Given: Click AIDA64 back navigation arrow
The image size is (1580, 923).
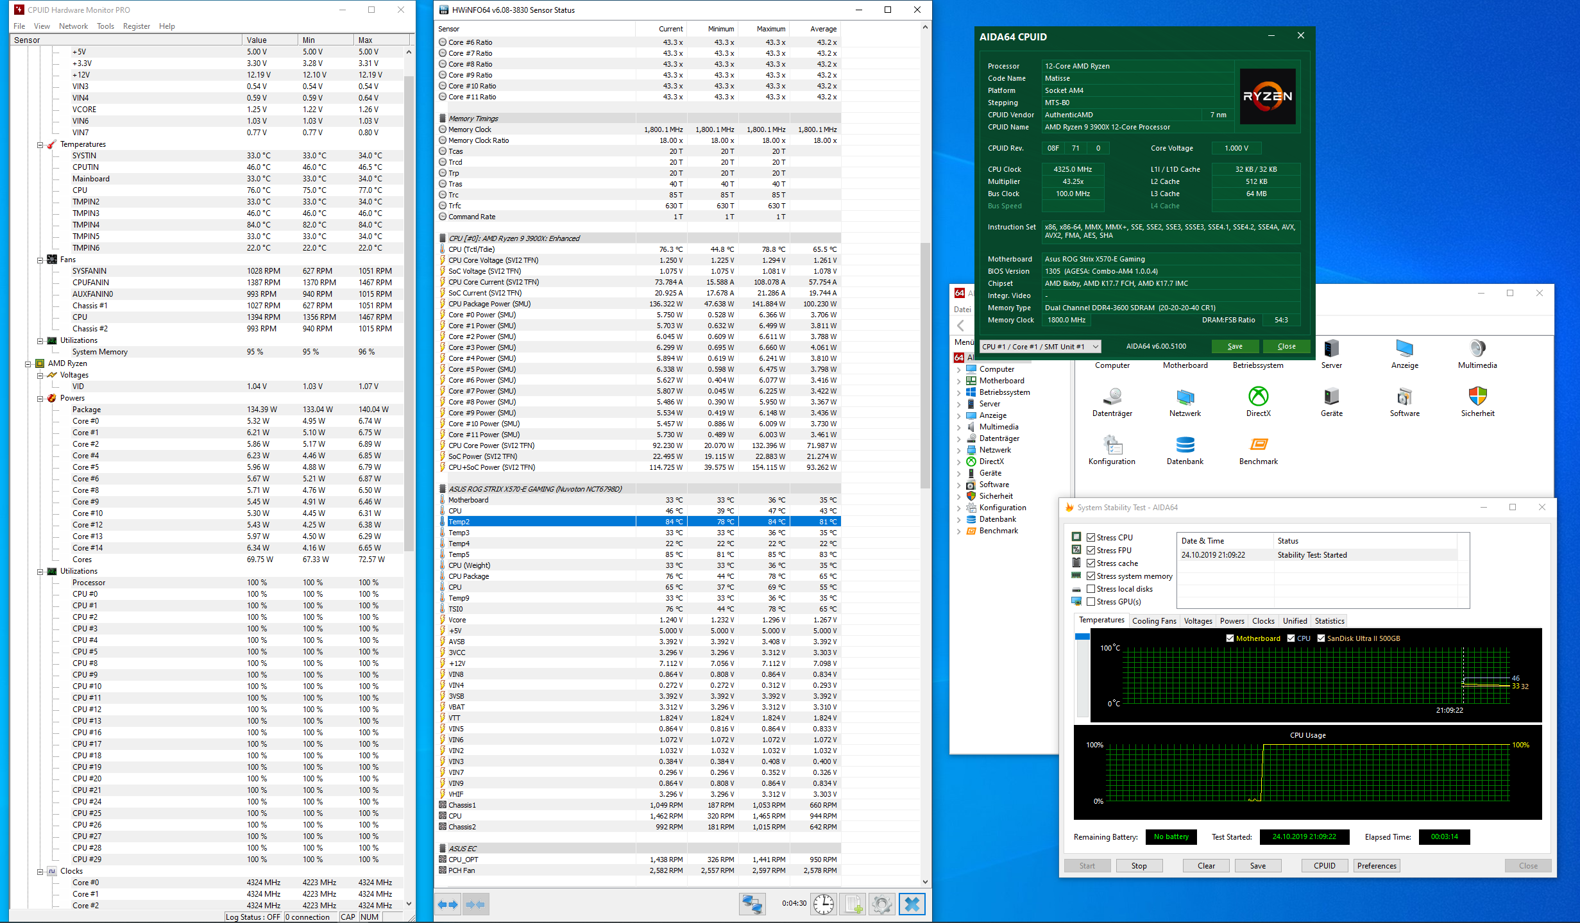Looking at the screenshot, I should click(x=960, y=326).
